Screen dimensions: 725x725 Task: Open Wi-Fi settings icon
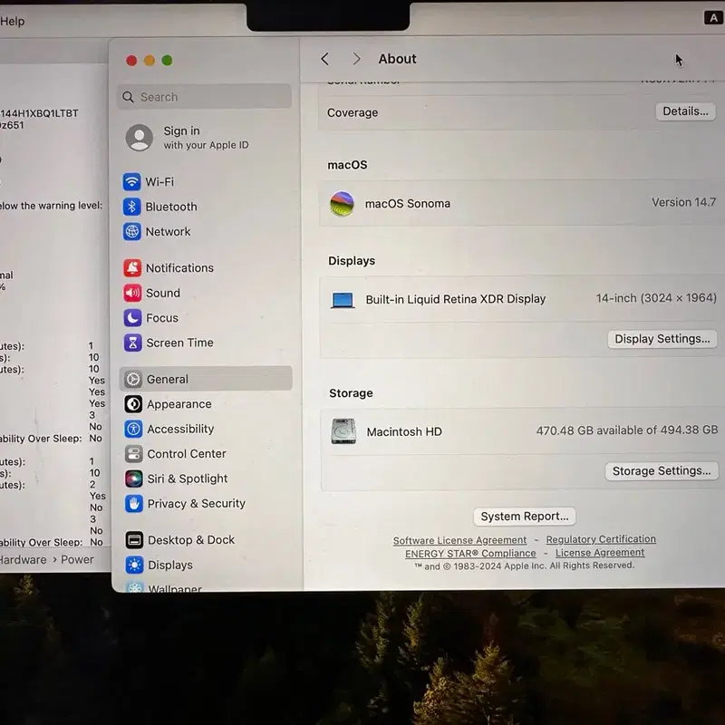131,182
